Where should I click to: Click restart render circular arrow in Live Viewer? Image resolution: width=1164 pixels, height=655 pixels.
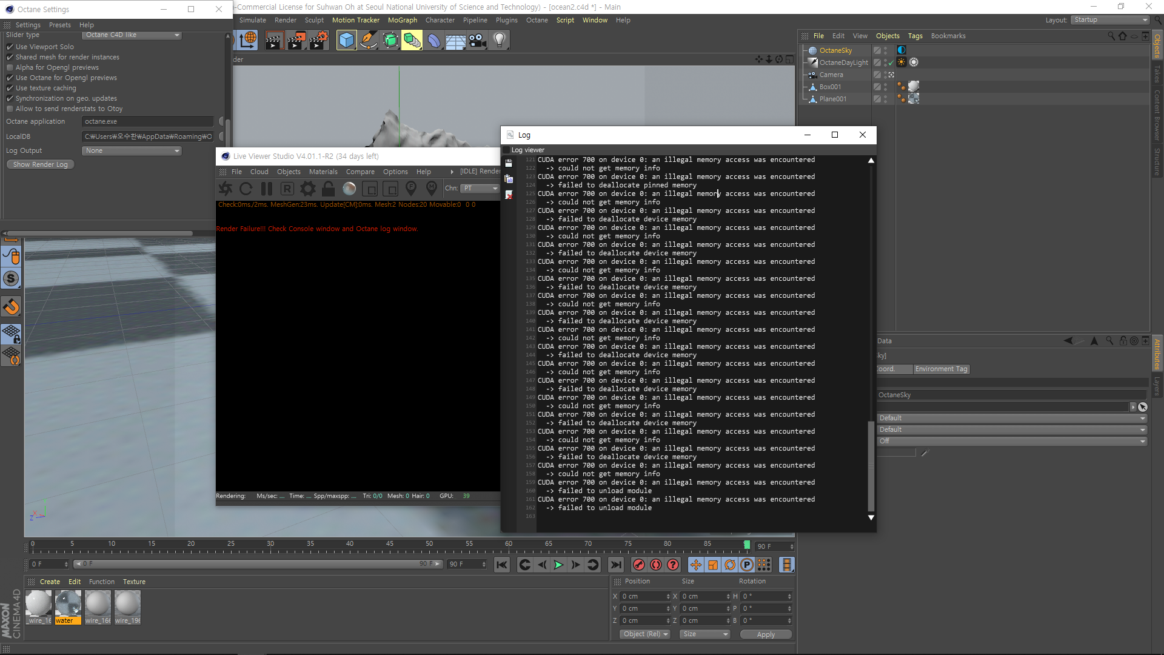(246, 189)
